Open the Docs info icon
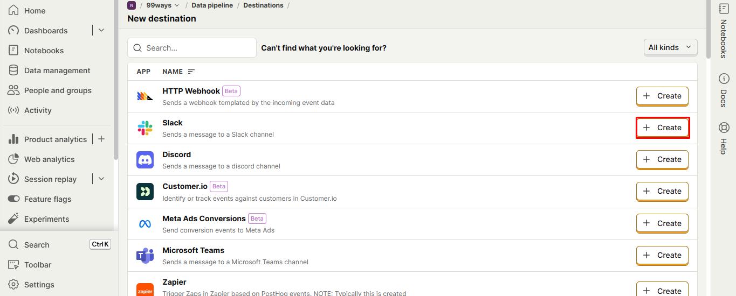This screenshot has width=736, height=296. [724, 79]
